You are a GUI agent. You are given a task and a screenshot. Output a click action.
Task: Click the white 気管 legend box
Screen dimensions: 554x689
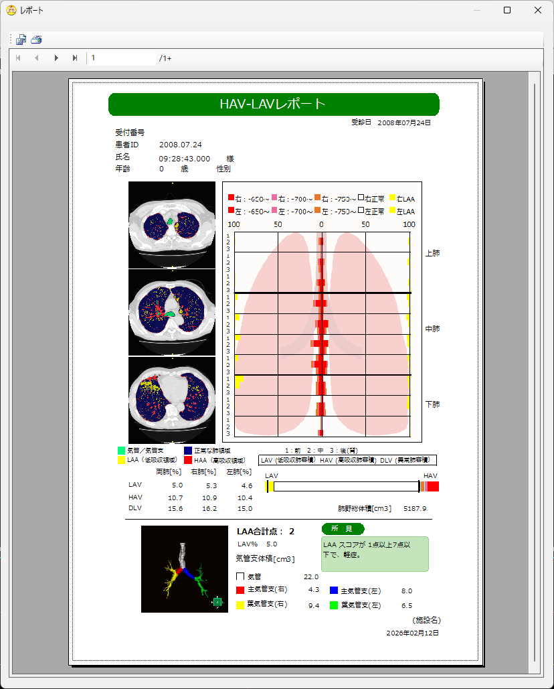coord(240,576)
